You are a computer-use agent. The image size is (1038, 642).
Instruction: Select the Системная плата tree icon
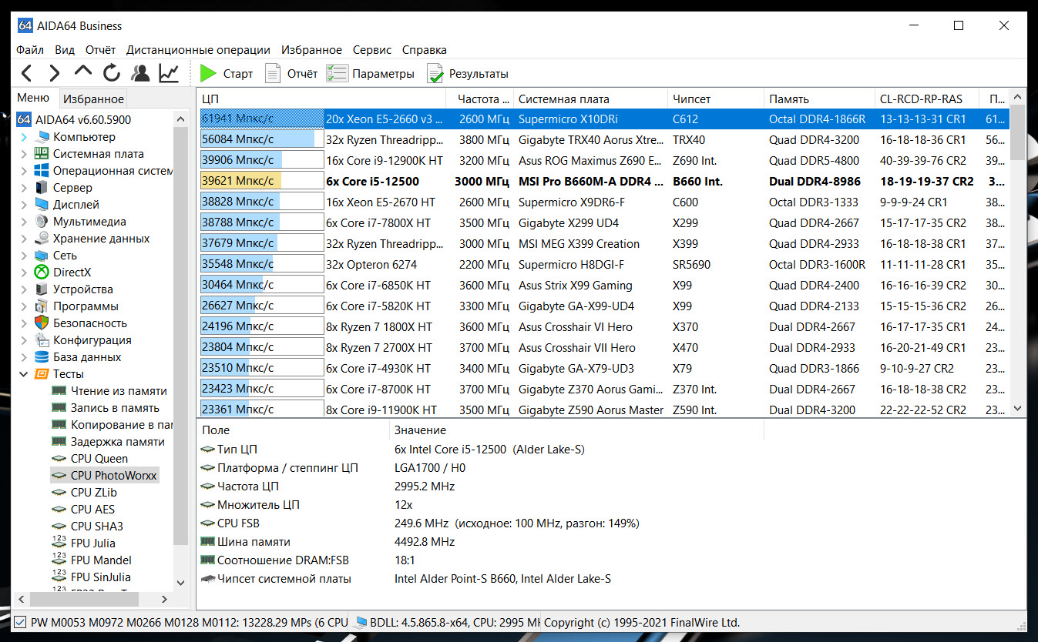tap(42, 154)
